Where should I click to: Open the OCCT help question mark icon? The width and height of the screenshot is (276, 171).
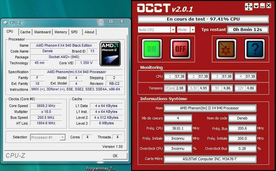(x=255, y=49)
